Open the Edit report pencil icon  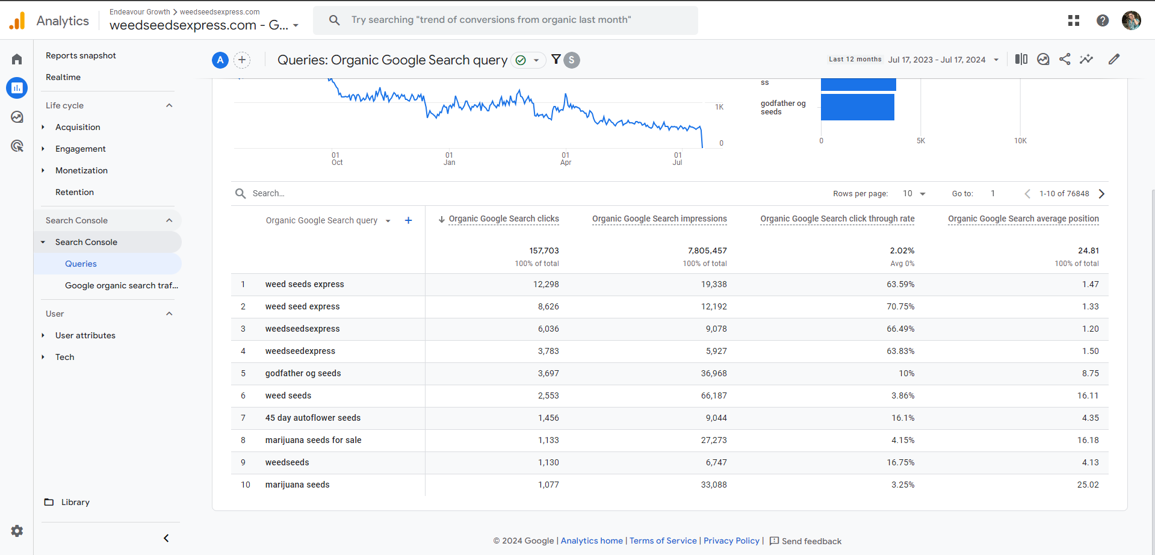(1114, 59)
